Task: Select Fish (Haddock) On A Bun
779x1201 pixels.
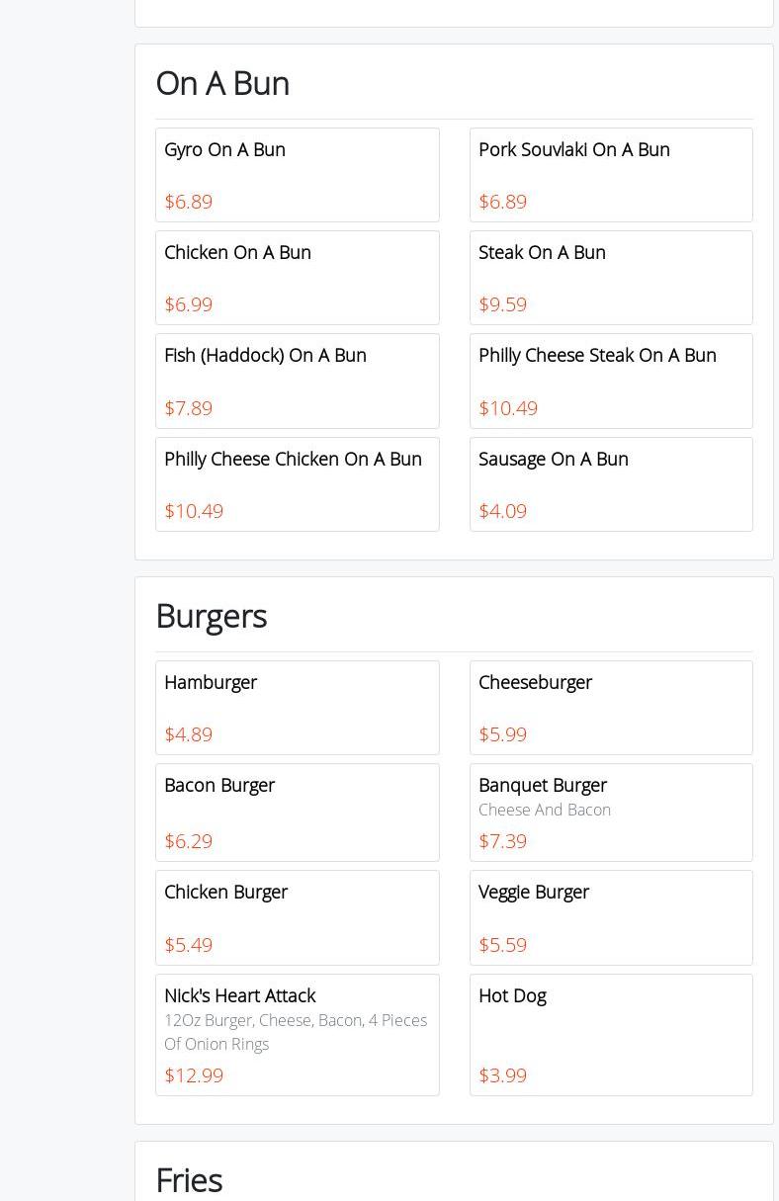Action: (297, 381)
